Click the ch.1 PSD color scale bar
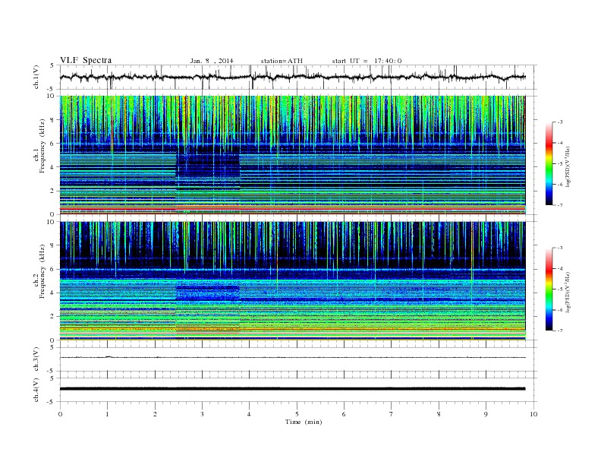601x465 pixels. (x=549, y=164)
